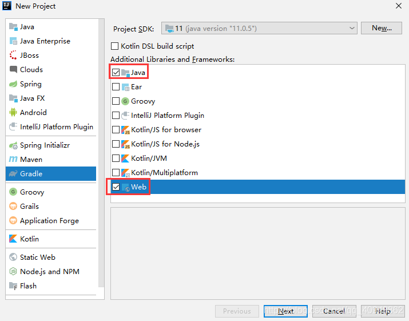Click the Next button

click(285, 311)
